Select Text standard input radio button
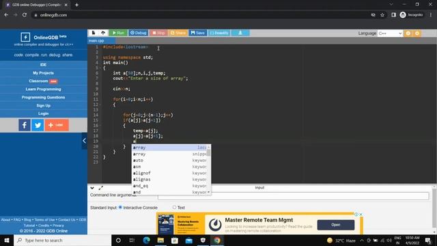This screenshot has height=246, width=437. pos(175,207)
